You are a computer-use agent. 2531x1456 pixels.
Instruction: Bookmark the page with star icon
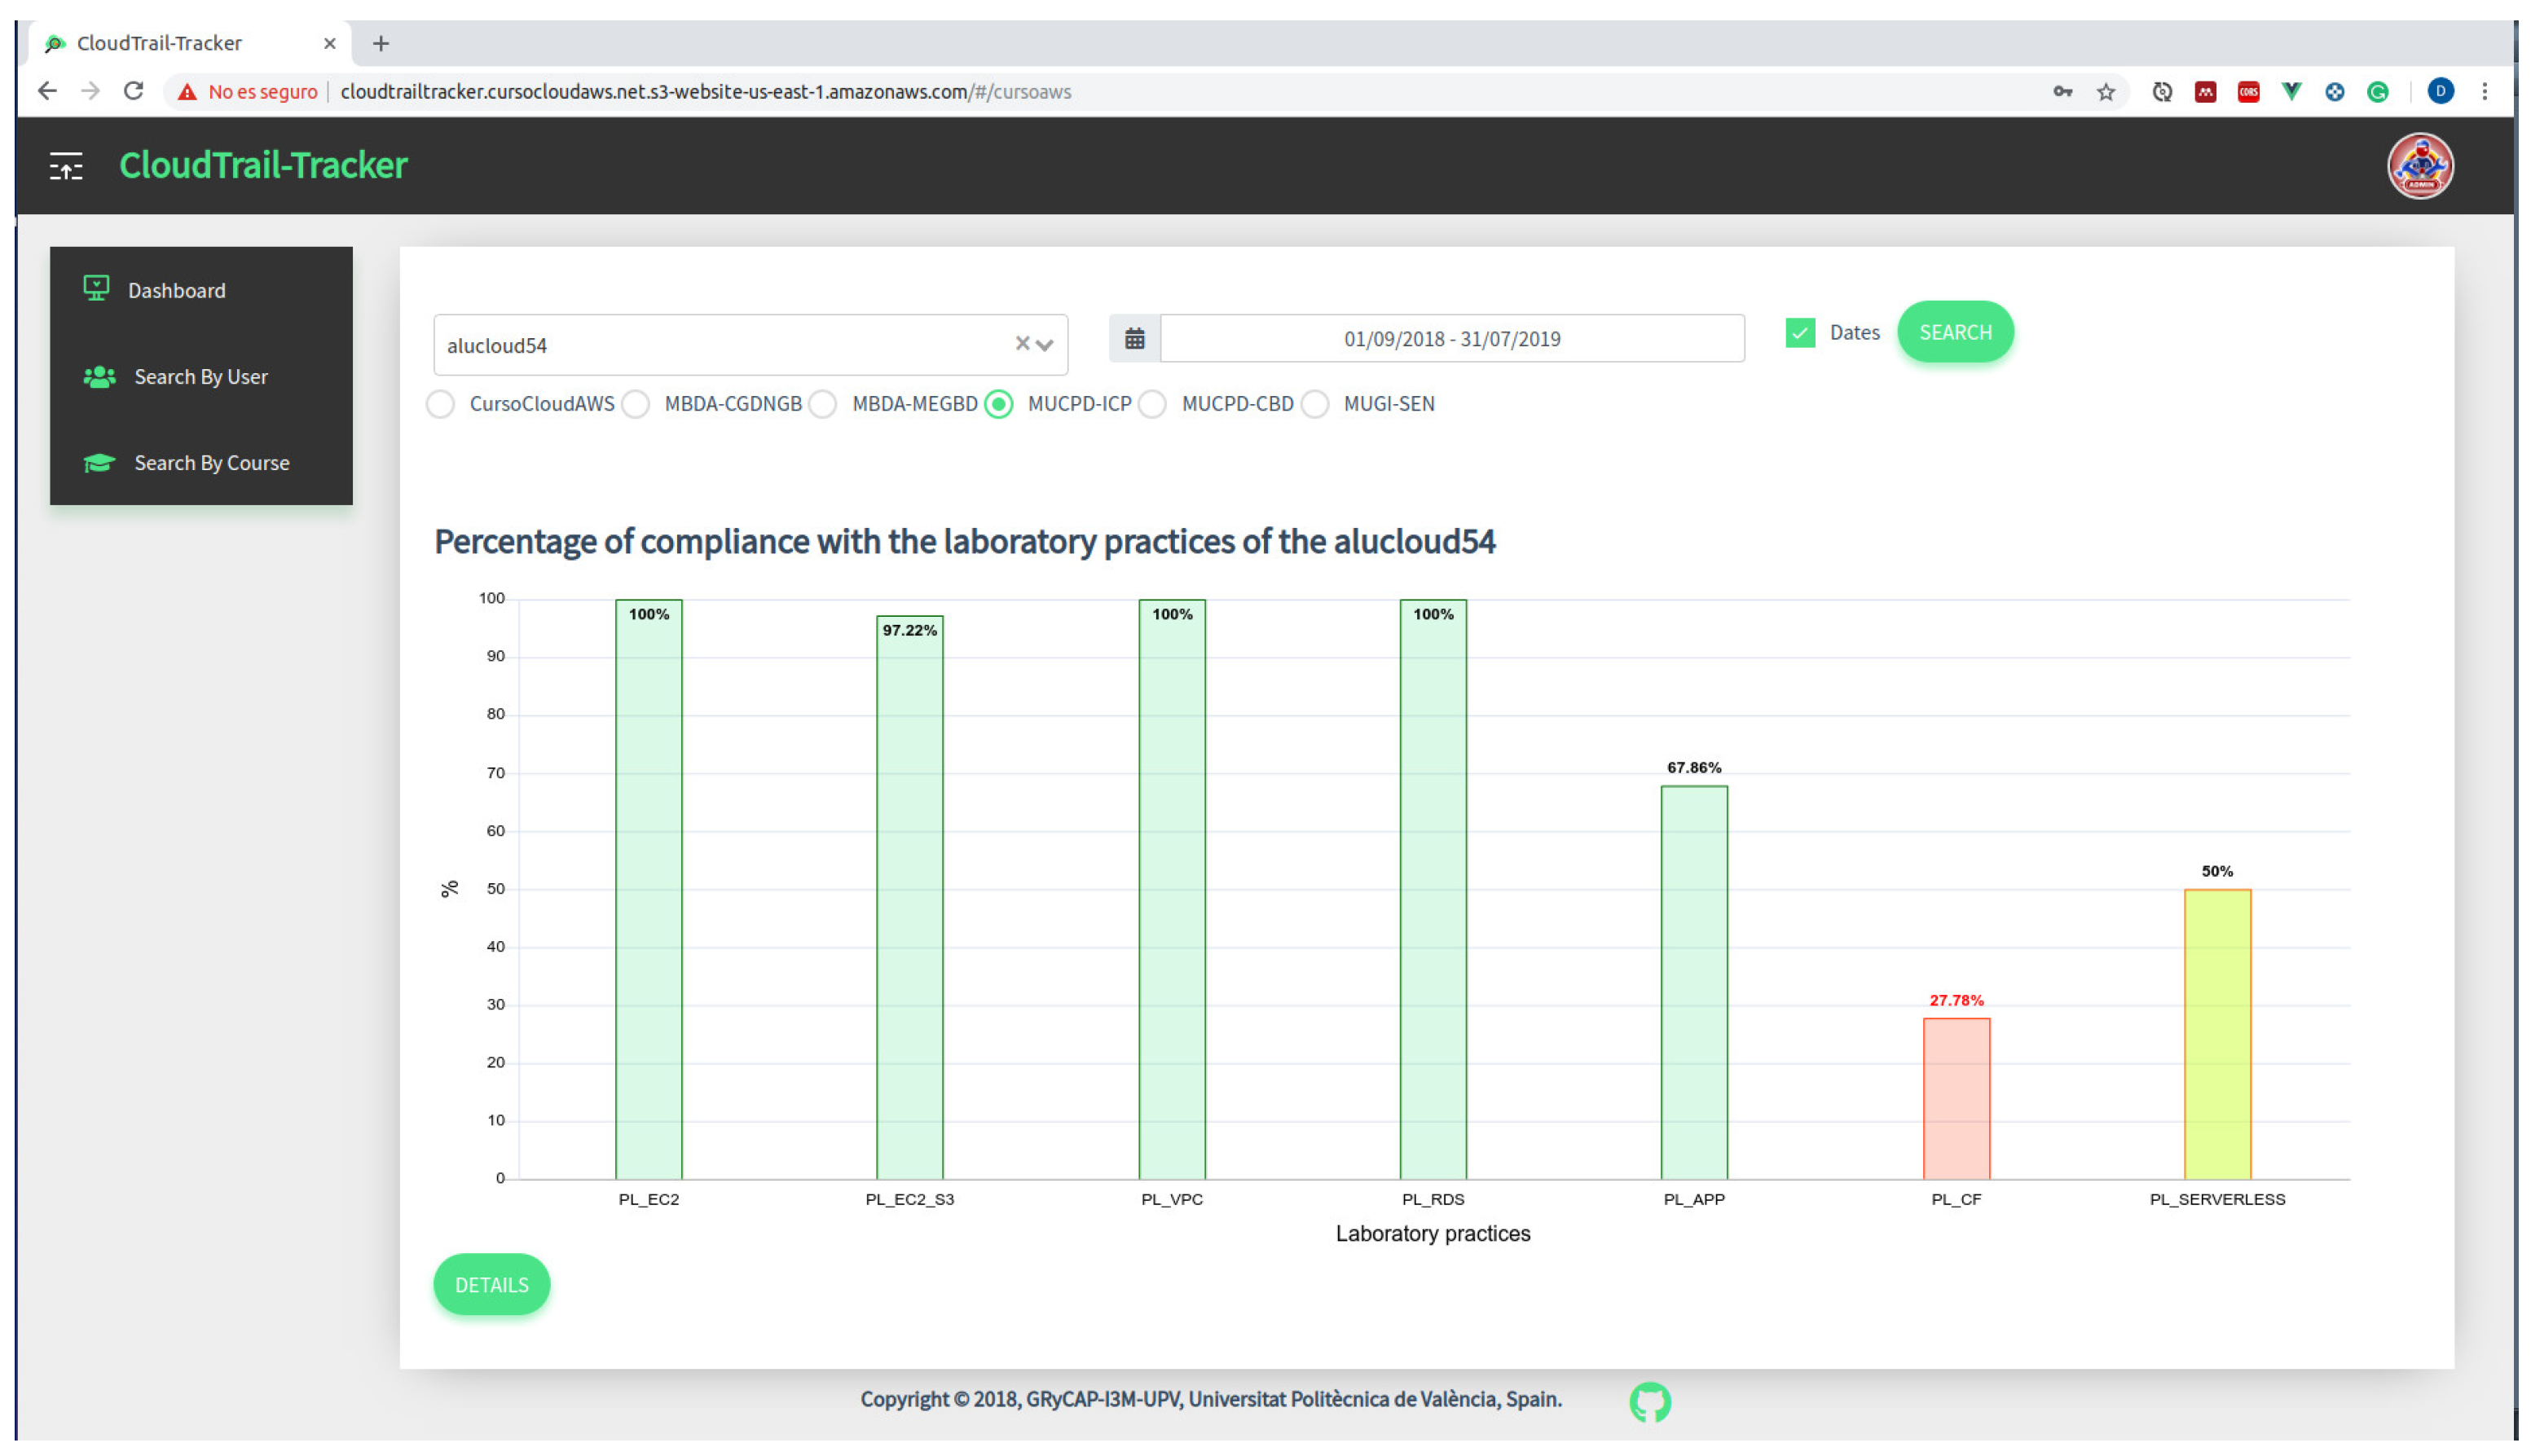tap(2106, 92)
